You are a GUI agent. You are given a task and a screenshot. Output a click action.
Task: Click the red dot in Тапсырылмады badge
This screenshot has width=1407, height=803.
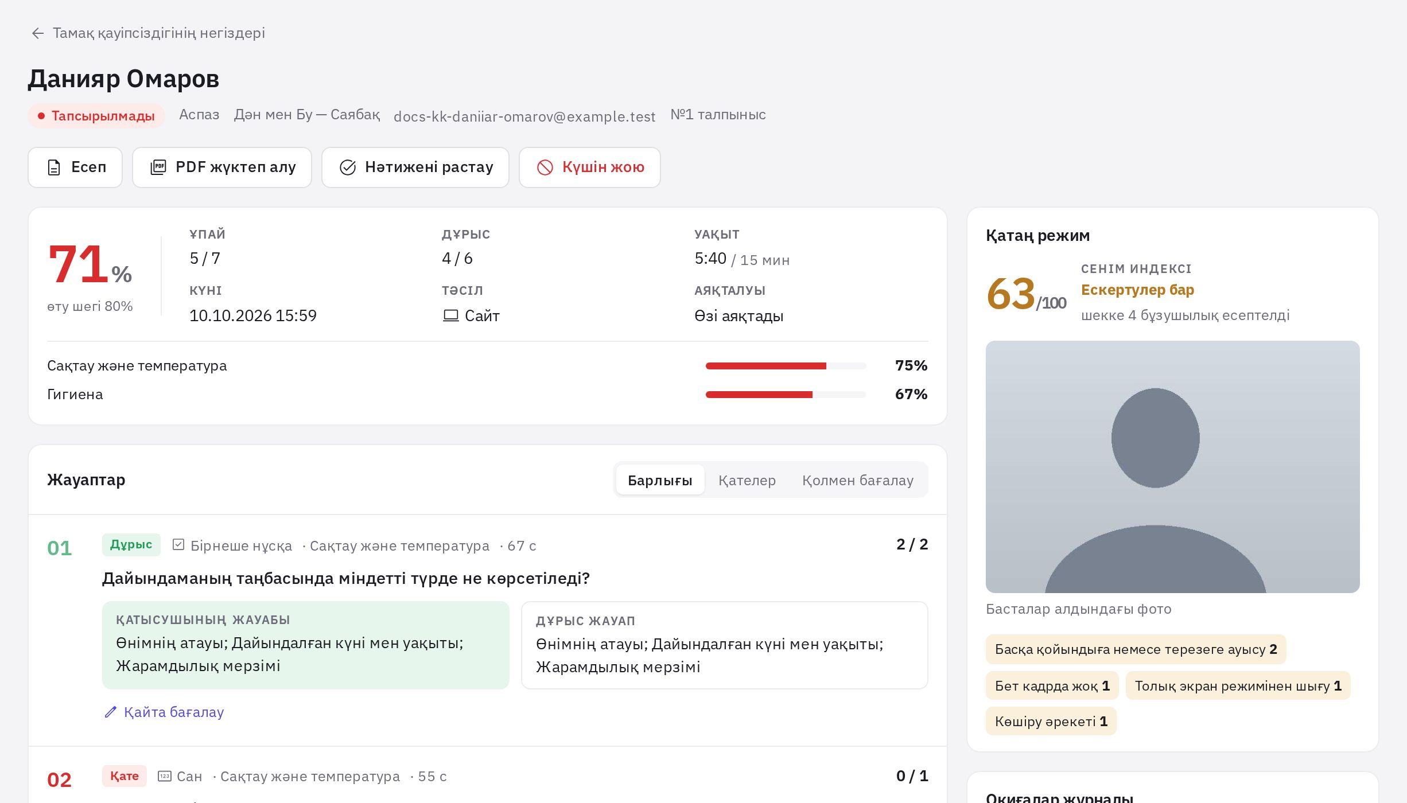click(x=41, y=116)
